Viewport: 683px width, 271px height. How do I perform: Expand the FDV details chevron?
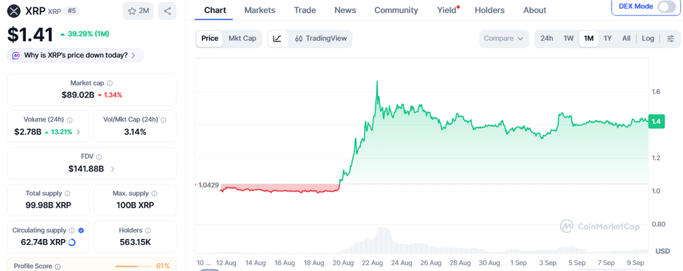pos(112,169)
